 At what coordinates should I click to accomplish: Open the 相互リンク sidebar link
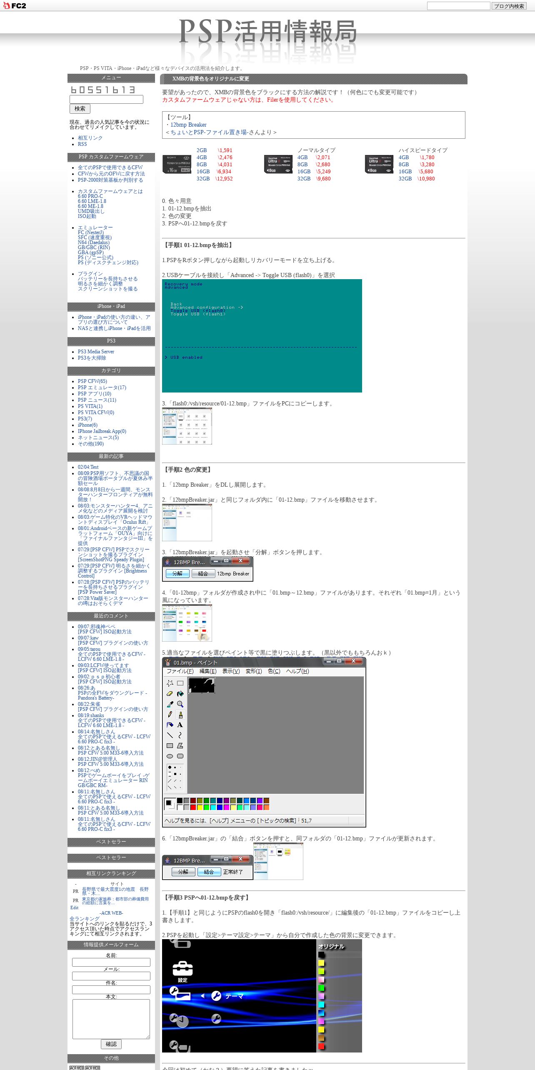click(90, 138)
